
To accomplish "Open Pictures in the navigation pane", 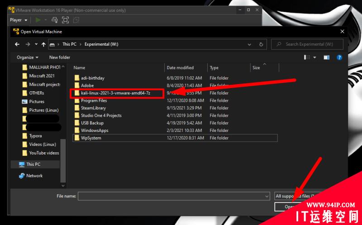I will 37,102.
